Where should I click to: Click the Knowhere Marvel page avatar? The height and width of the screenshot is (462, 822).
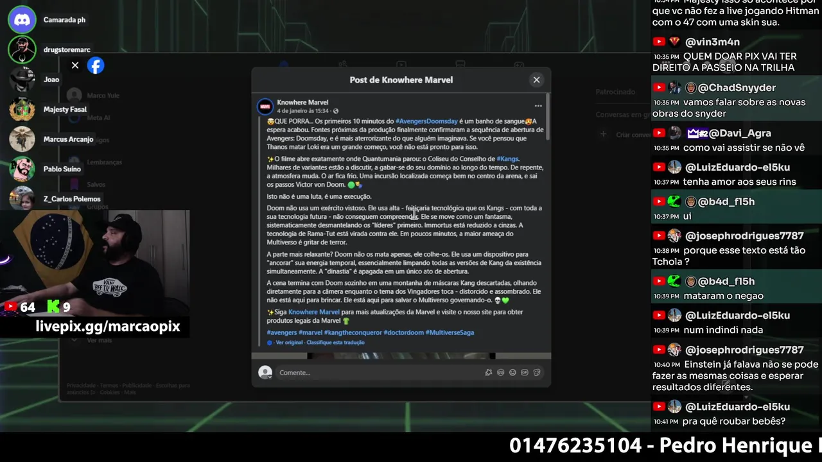[x=265, y=107]
